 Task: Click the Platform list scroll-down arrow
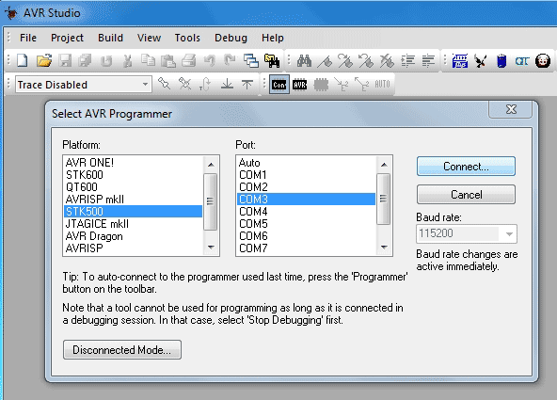pyautogui.click(x=211, y=248)
